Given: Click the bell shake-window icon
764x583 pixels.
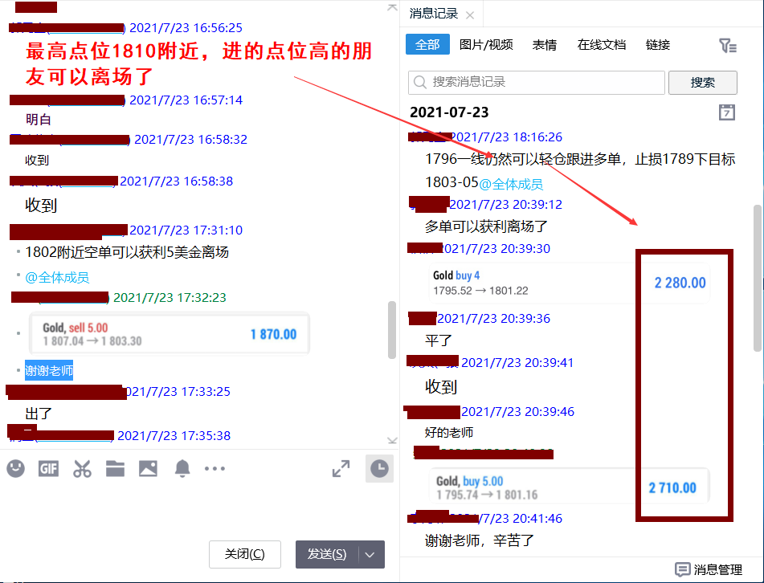Looking at the screenshot, I should pos(182,468).
